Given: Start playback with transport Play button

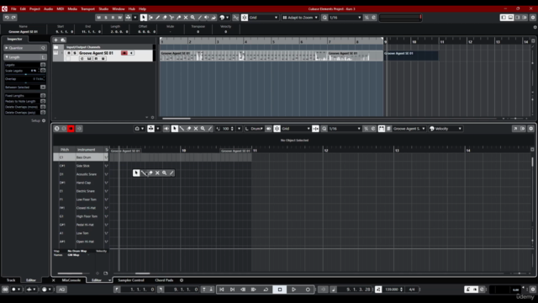Looking at the screenshot, I should tap(293, 290).
